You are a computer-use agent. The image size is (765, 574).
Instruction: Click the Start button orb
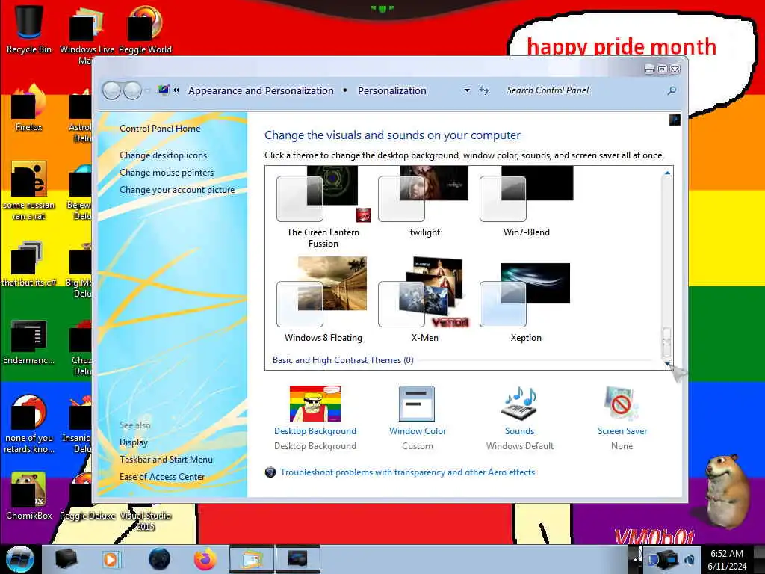[x=19, y=559]
